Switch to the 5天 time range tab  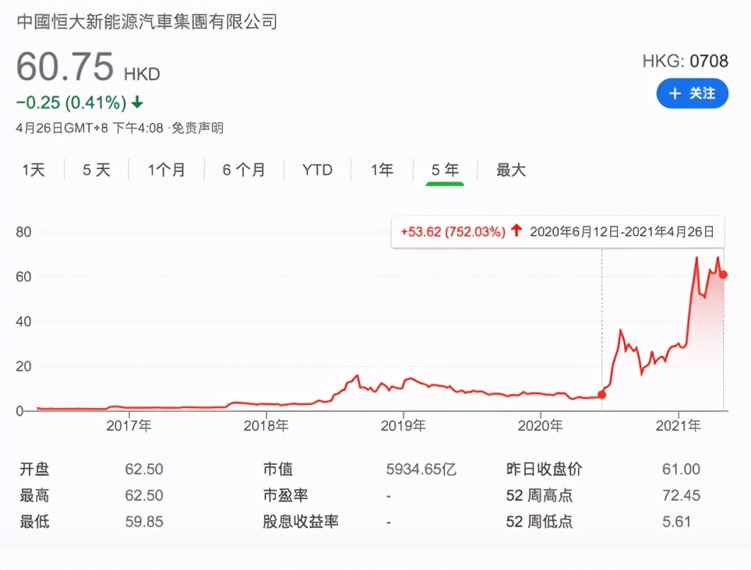pos(94,169)
